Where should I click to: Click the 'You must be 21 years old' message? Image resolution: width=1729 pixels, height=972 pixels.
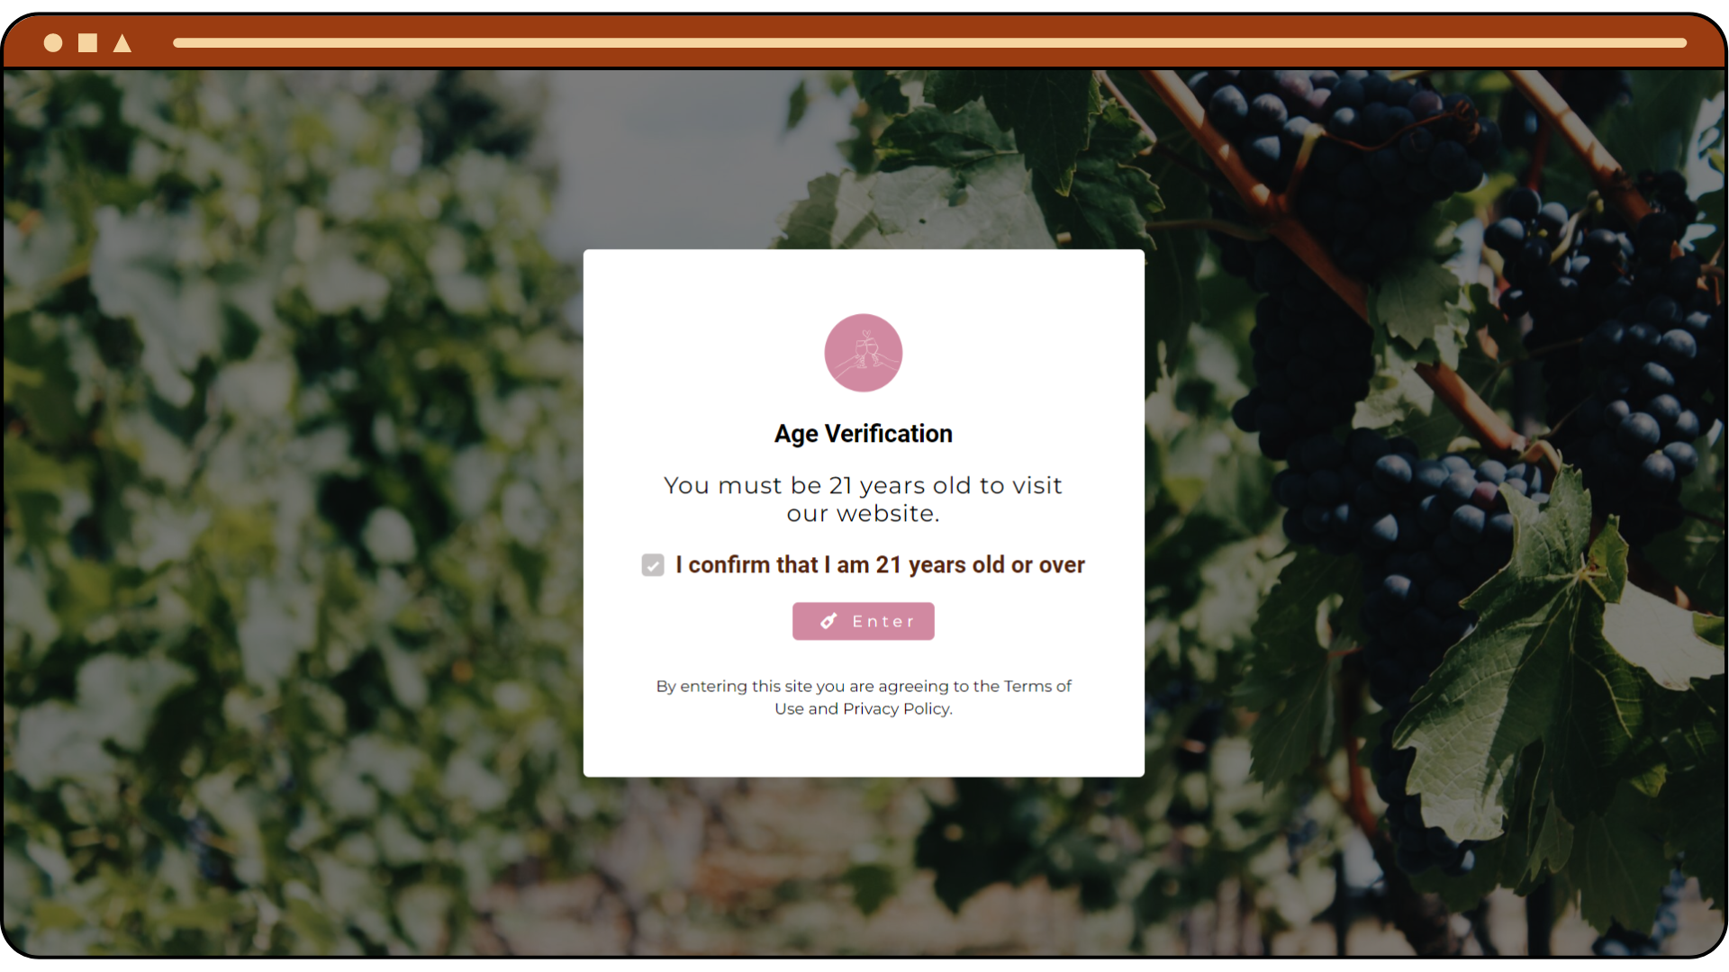click(x=863, y=499)
